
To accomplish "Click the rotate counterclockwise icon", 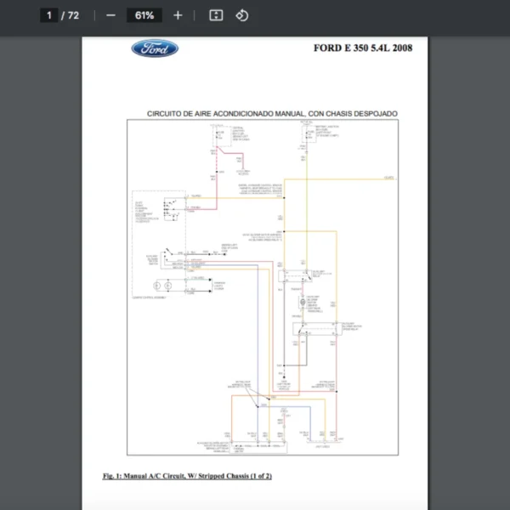I will [241, 15].
